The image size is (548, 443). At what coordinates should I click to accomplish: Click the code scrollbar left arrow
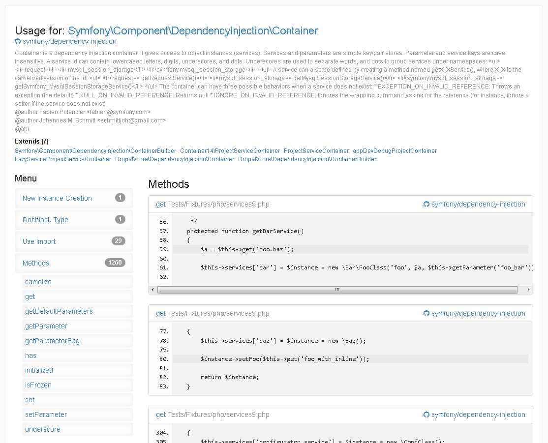click(152, 290)
